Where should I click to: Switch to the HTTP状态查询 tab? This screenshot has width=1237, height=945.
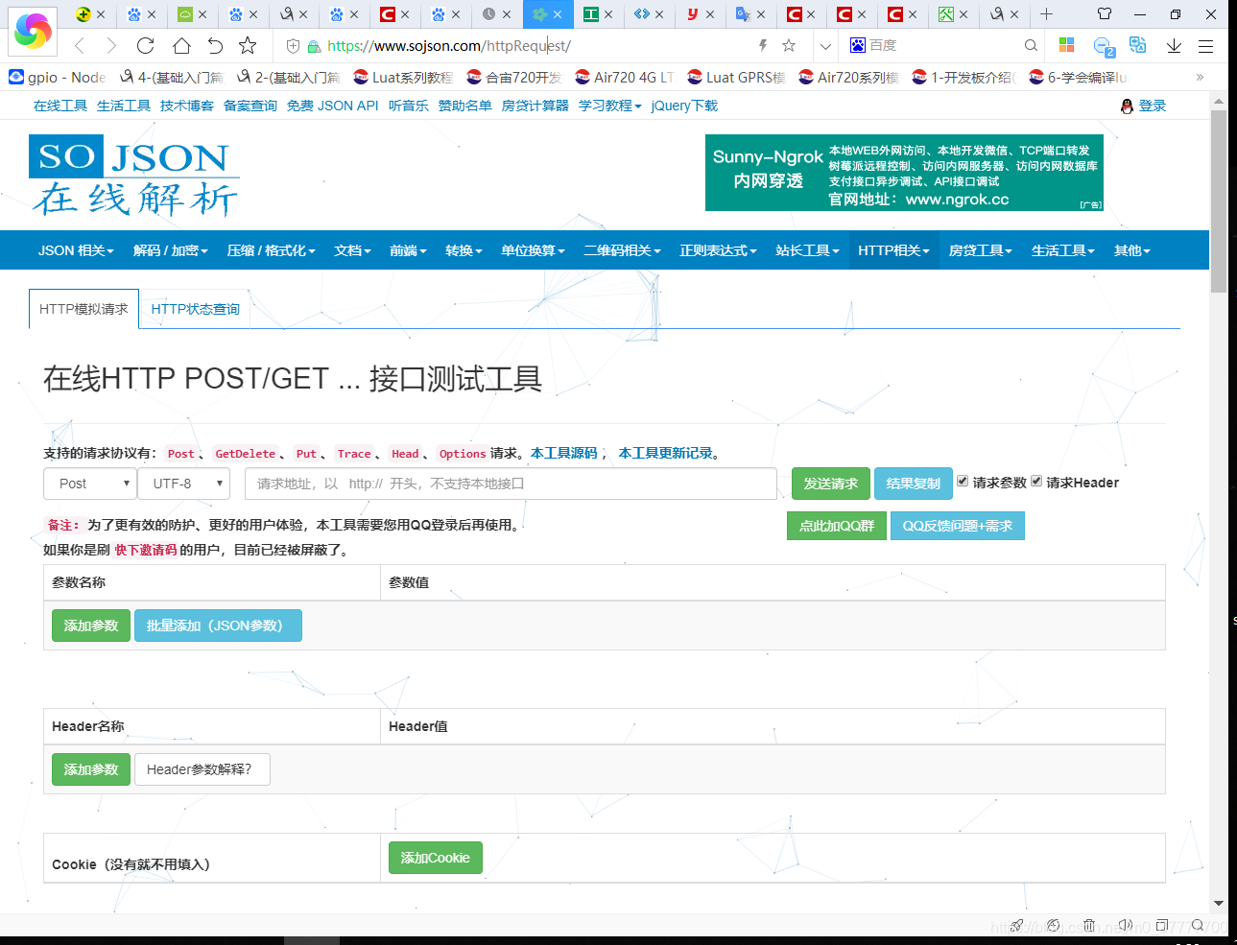[x=195, y=309]
